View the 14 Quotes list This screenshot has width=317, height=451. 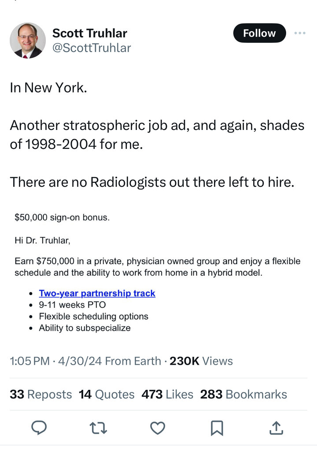[107, 394]
